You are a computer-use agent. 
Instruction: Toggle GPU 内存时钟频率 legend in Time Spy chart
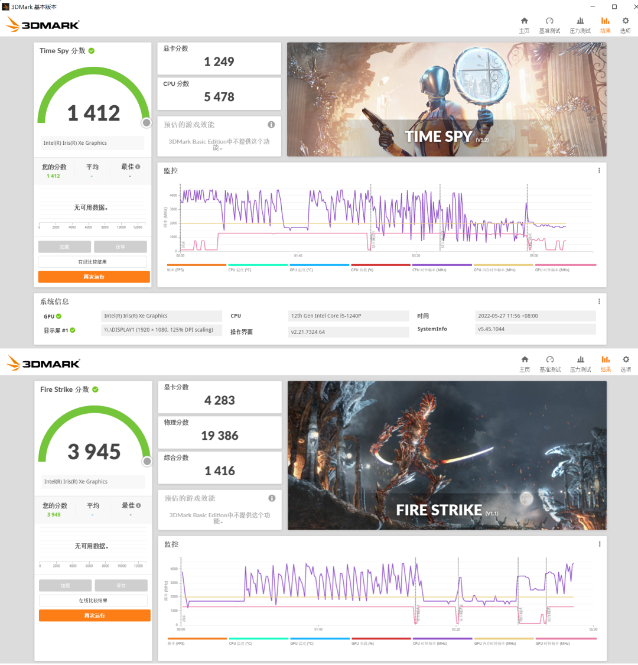click(503, 268)
